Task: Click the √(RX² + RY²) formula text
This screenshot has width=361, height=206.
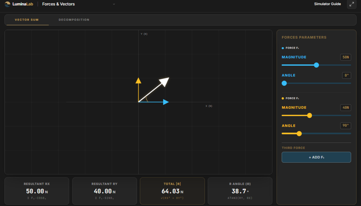Action: tap(172, 198)
